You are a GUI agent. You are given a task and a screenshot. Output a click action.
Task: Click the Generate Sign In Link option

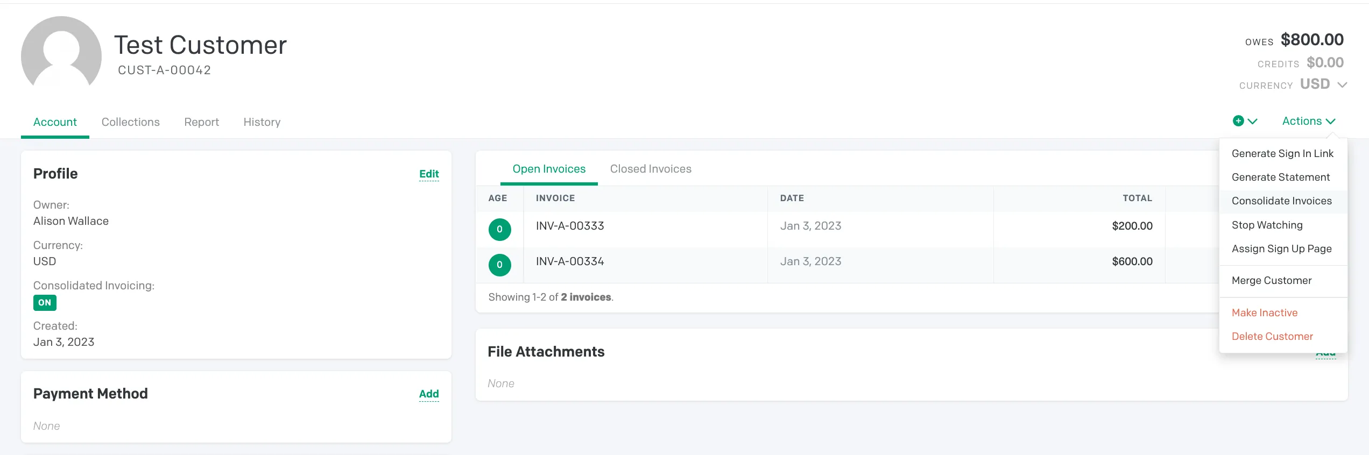1282,154
